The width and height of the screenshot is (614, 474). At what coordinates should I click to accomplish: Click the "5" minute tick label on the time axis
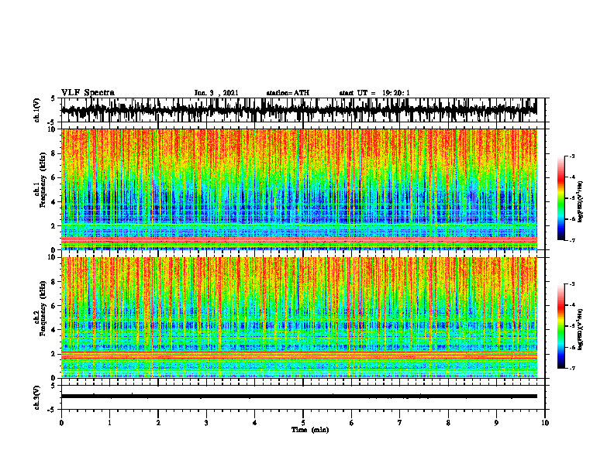pyautogui.click(x=303, y=423)
